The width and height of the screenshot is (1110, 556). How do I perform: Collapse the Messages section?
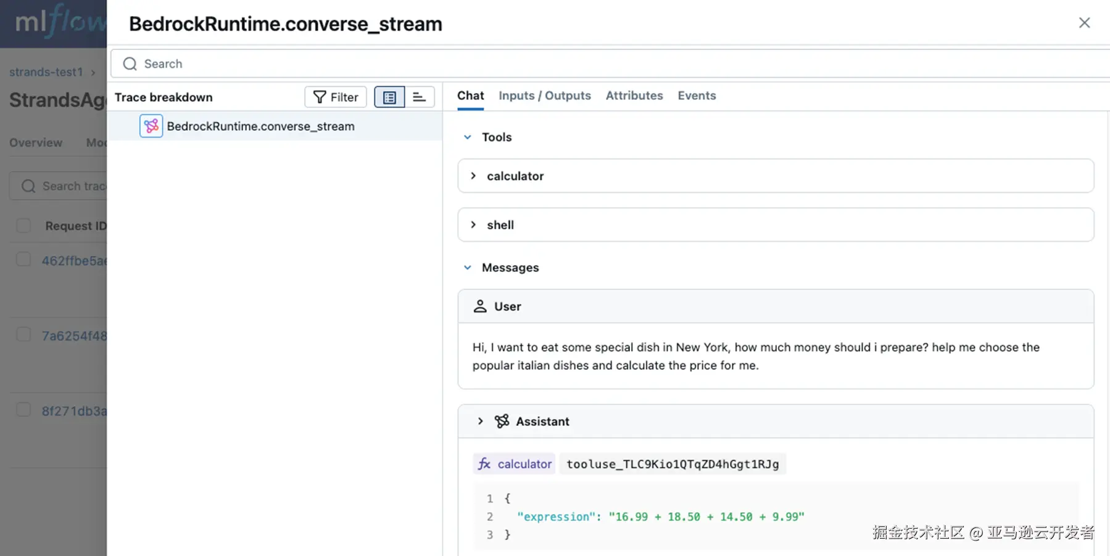click(x=468, y=268)
